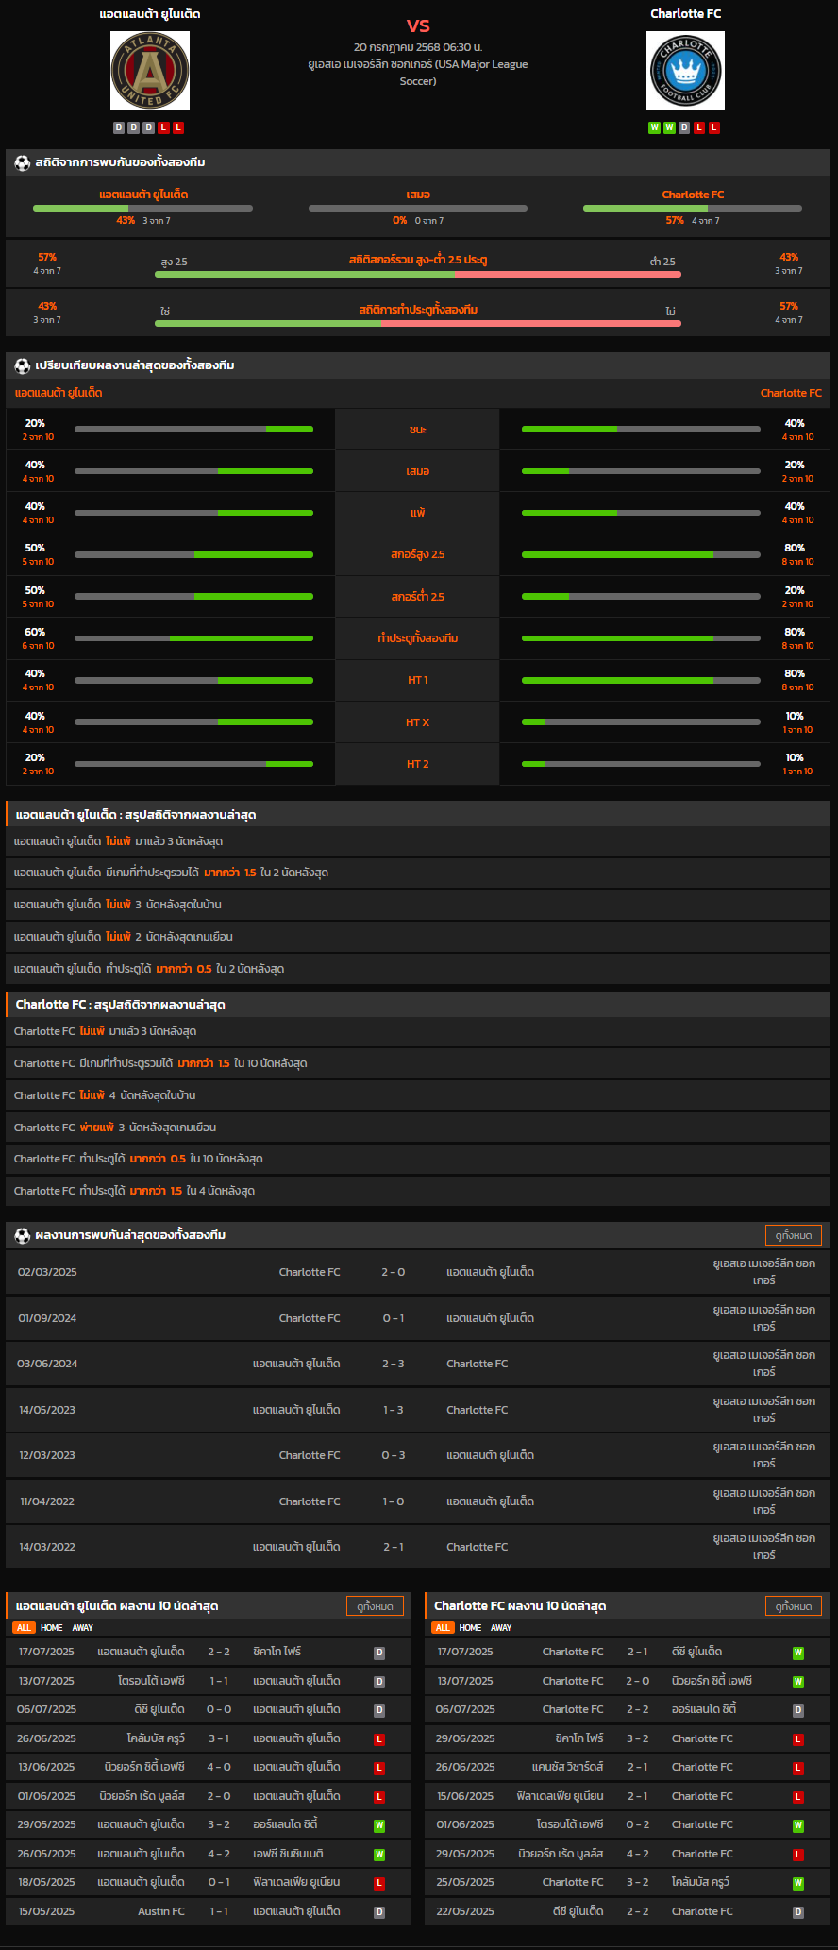Click first W form badge under Charlotte logo
838x1950 pixels.
click(x=654, y=127)
